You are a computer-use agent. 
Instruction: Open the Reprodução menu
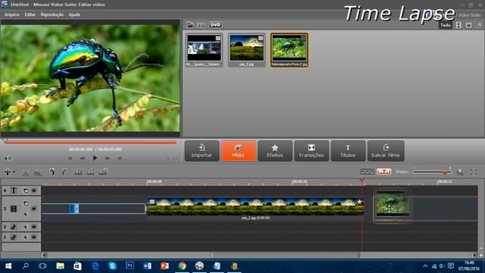tap(52, 14)
